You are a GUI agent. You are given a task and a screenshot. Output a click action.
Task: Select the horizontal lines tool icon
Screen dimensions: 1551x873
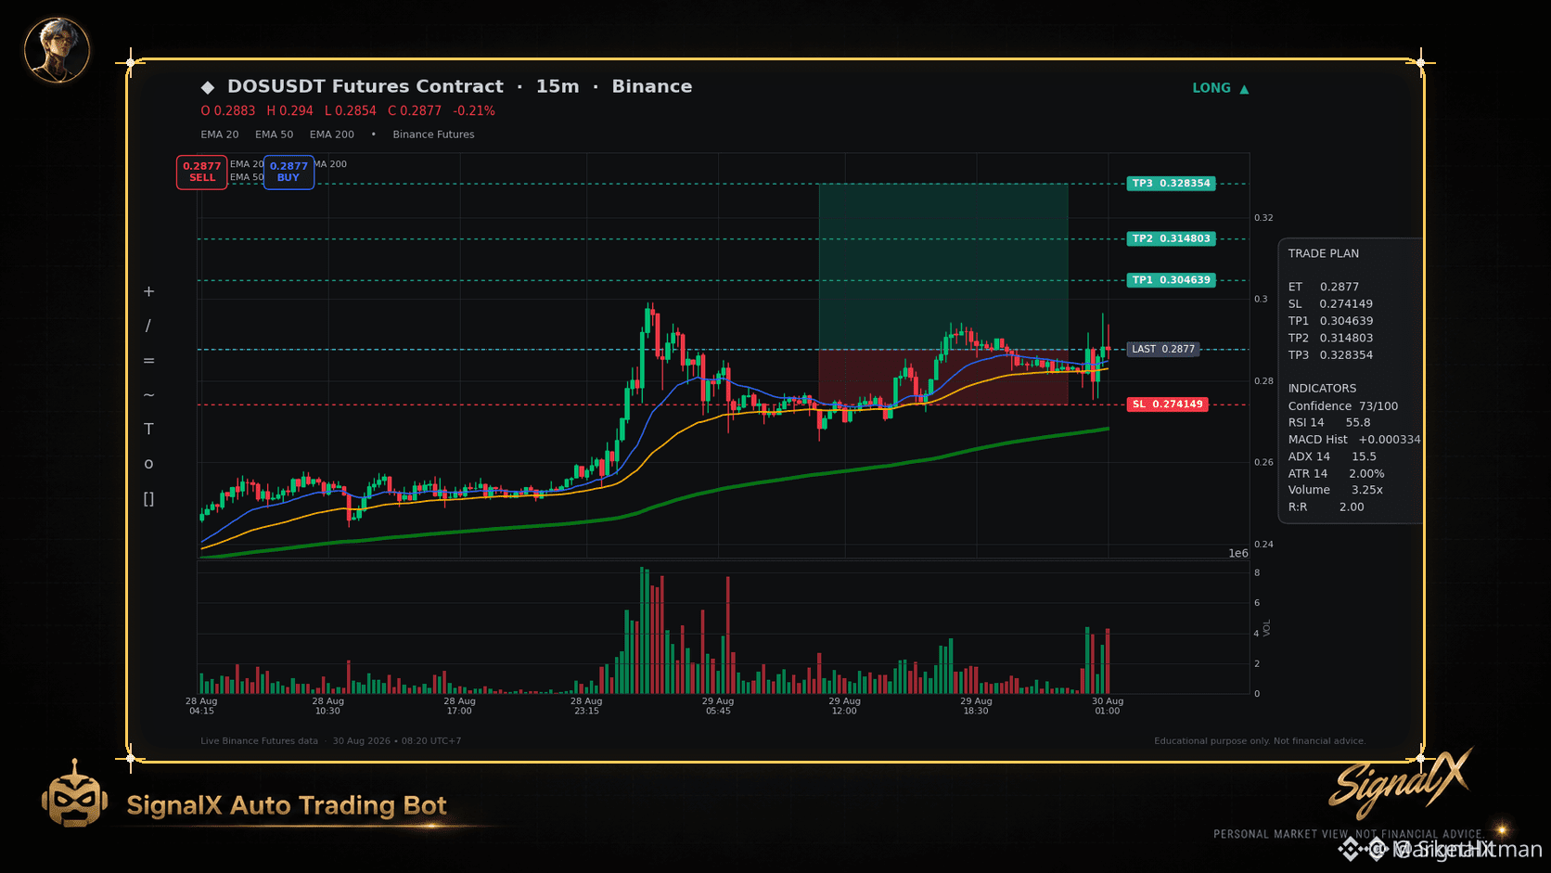(x=148, y=360)
